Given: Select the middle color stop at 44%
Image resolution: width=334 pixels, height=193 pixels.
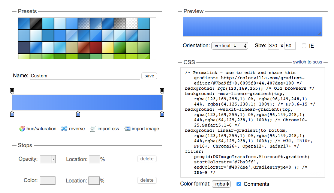Looking at the screenshot, I should point(78,114).
